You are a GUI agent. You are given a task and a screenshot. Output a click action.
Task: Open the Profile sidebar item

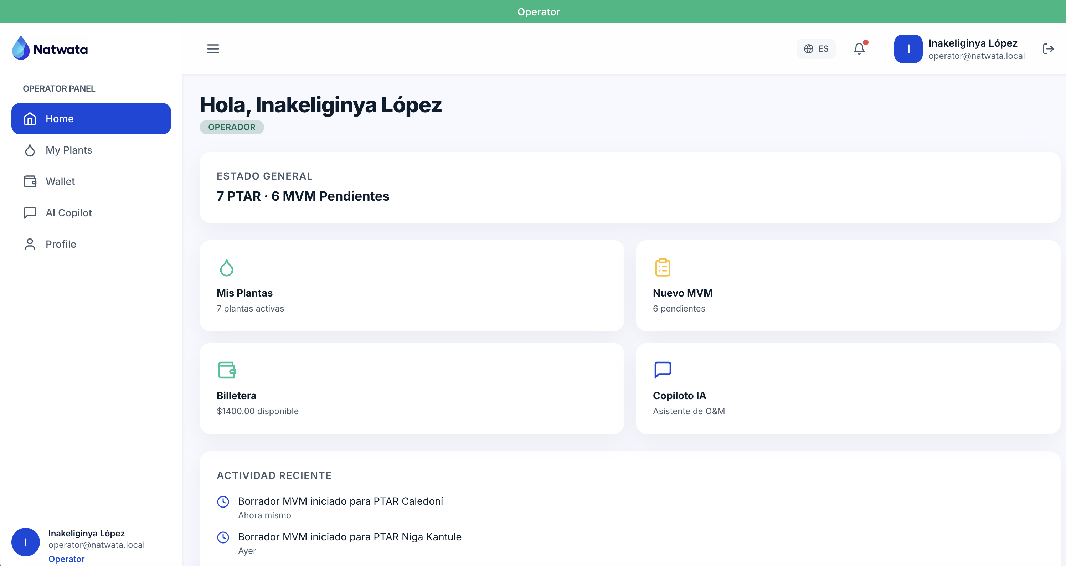(61, 244)
